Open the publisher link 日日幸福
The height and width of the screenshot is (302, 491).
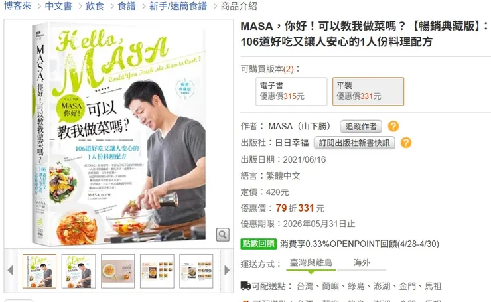click(x=292, y=143)
